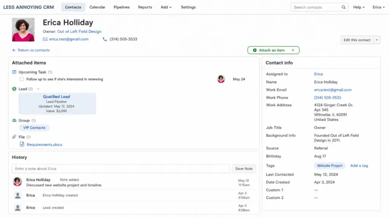Image resolution: width=389 pixels, height=218 pixels.
Task: Click Erica Holliday's profile photo
Action: [23, 30]
